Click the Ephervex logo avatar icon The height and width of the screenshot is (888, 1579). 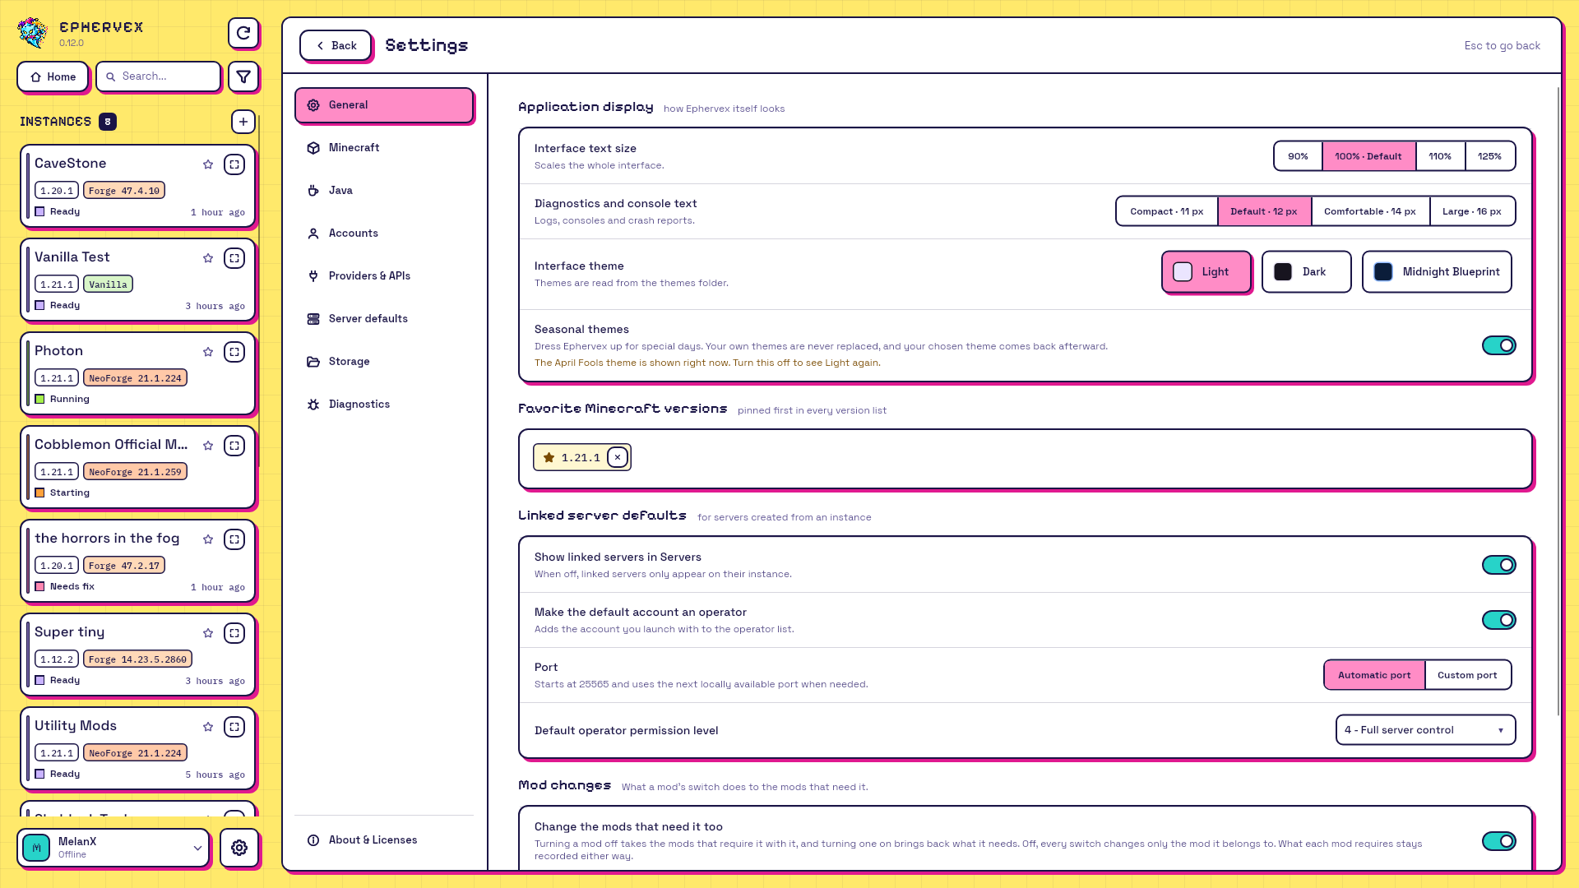33,33
